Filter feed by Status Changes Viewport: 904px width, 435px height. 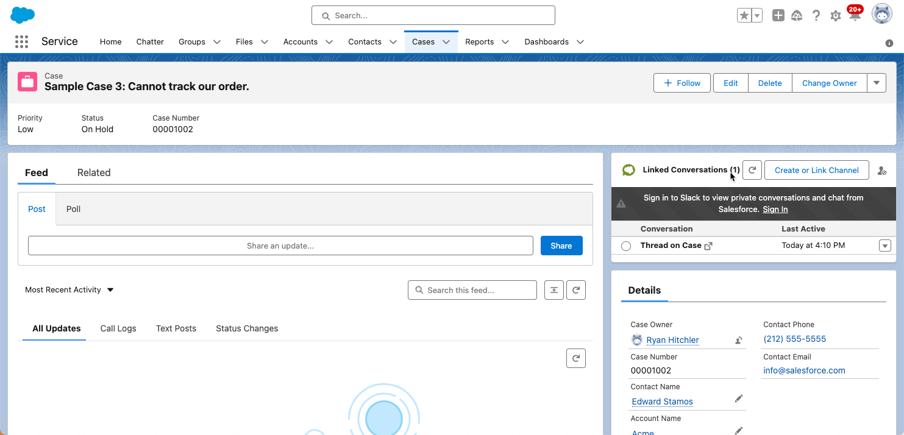(247, 328)
